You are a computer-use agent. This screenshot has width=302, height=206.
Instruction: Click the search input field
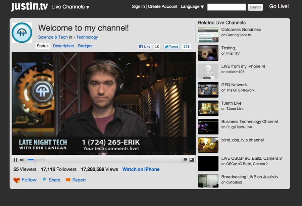point(226,7)
